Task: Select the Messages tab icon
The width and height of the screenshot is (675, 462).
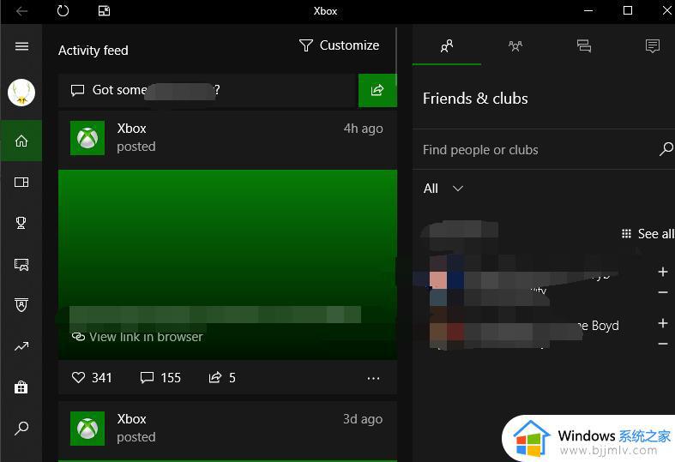Action: pos(584,45)
